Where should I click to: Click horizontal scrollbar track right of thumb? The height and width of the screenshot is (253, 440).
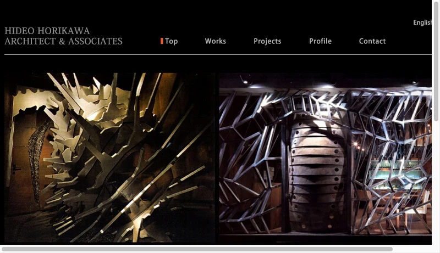(413, 249)
